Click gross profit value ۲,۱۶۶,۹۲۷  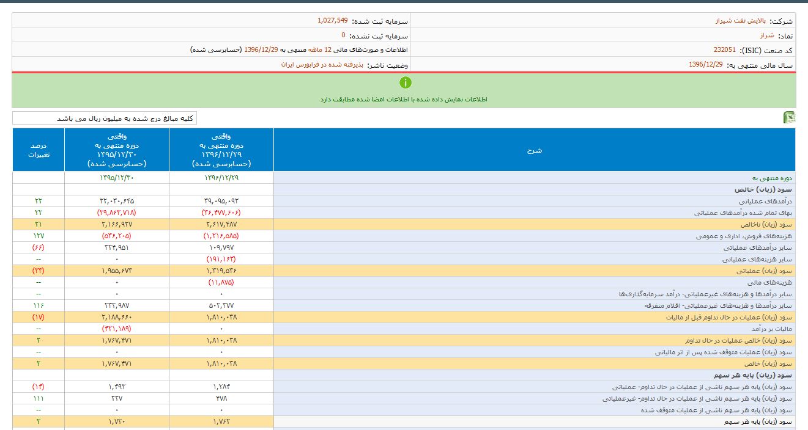click(117, 224)
